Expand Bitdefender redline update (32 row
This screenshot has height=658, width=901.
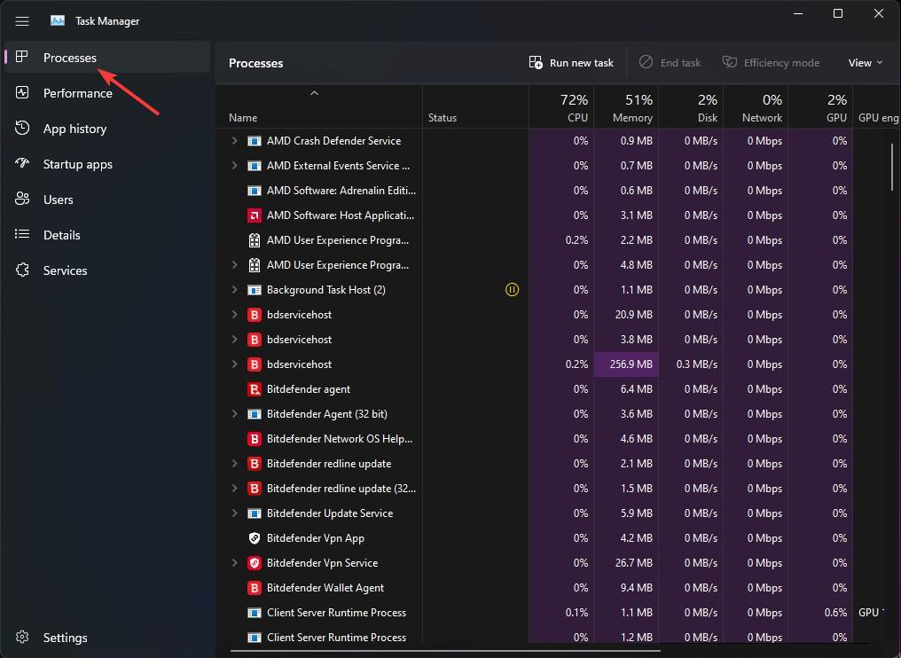pos(234,488)
